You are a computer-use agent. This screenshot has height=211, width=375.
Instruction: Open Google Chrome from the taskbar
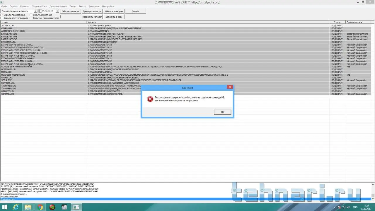point(40,207)
